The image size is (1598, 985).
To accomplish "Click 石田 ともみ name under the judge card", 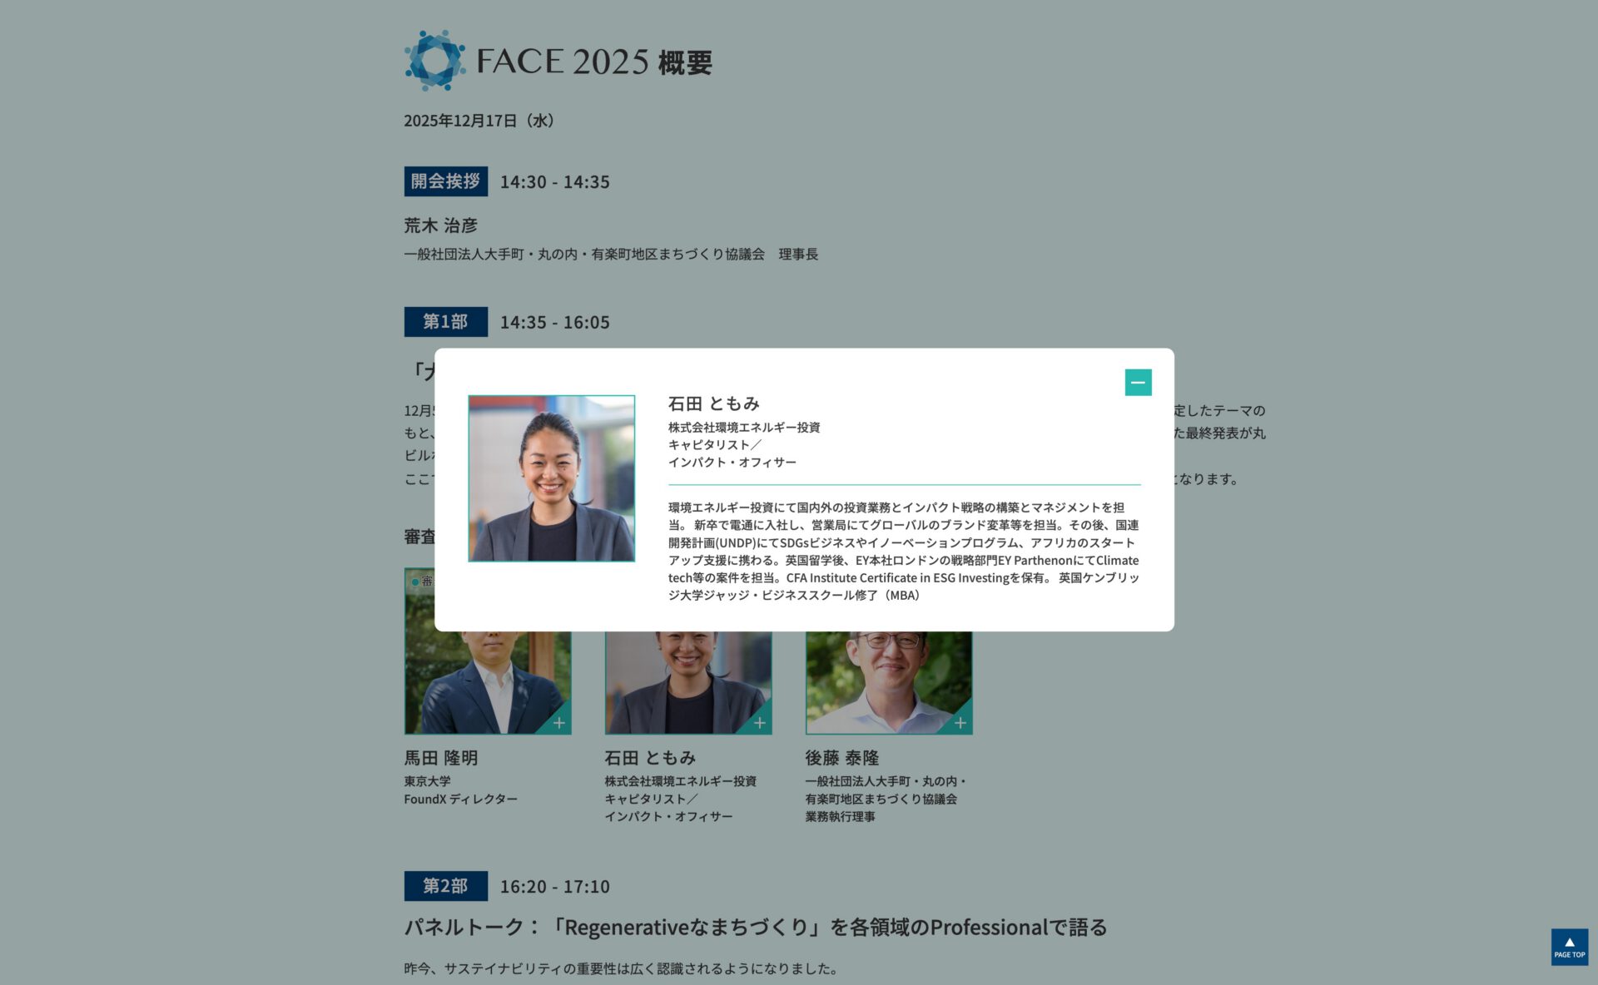I will pyautogui.click(x=650, y=758).
